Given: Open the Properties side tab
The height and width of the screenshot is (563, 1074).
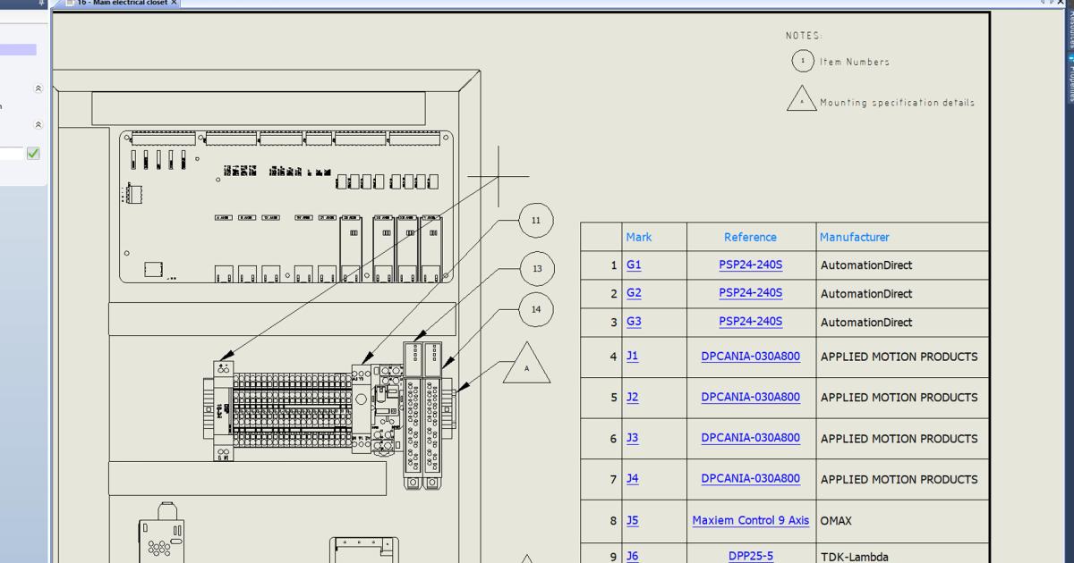Looking at the screenshot, I should coord(1070,79).
